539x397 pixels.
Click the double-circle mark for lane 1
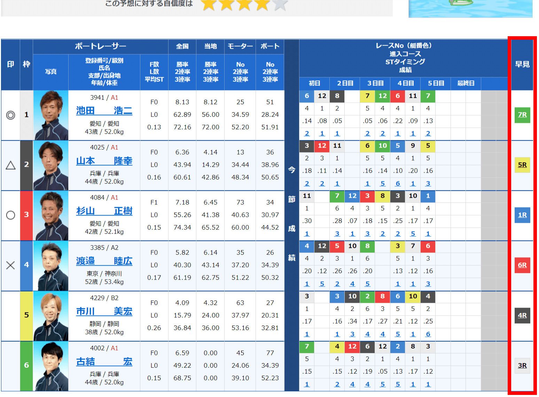tap(11, 115)
